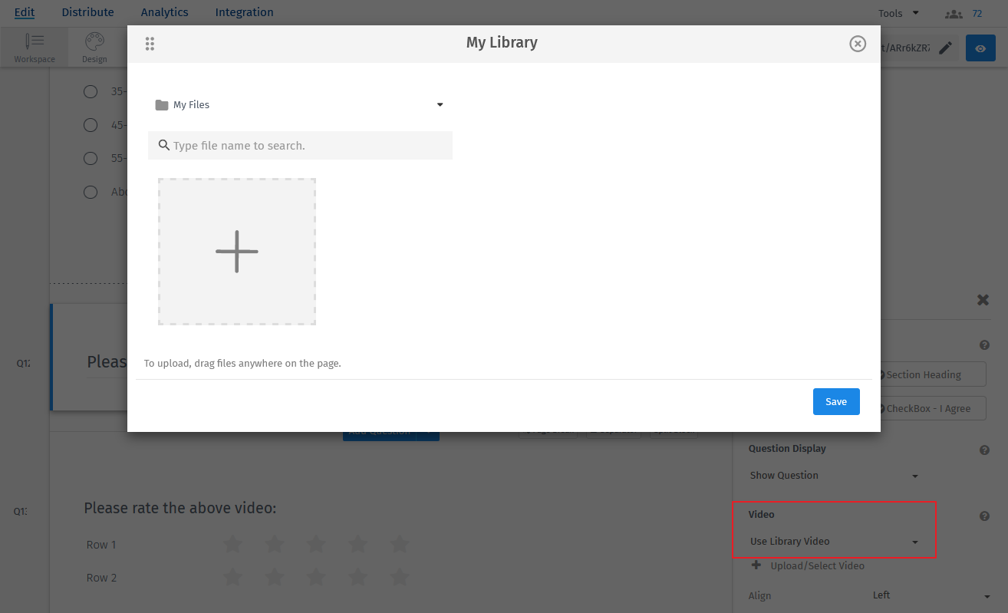Click the plus tile to add a file

(x=236, y=251)
